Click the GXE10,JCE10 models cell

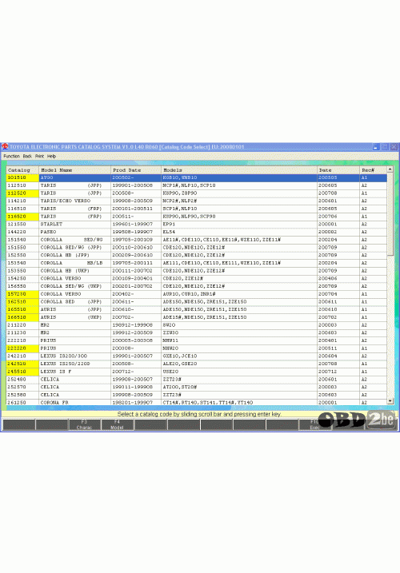click(239, 356)
